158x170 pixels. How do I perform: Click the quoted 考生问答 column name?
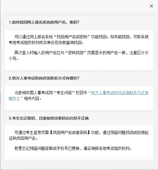64,93
